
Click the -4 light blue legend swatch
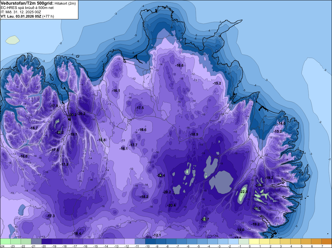click(x=213, y=241)
